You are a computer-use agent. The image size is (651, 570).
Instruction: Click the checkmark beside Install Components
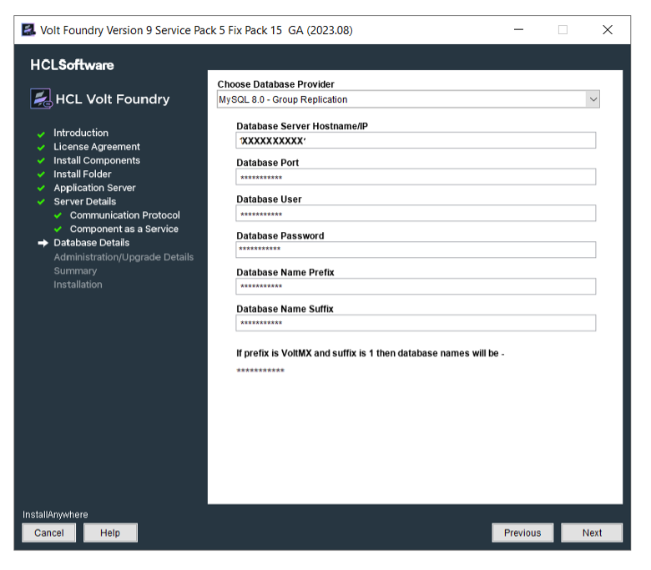pos(40,161)
